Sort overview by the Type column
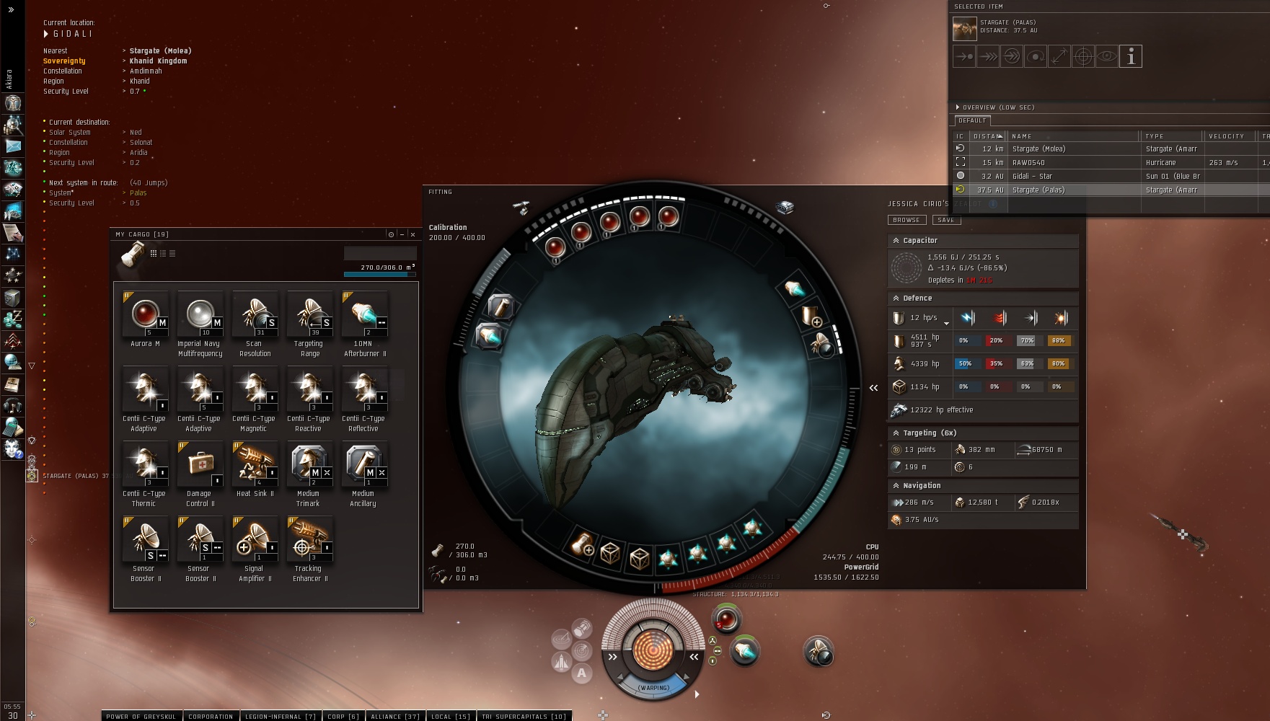The height and width of the screenshot is (721, 1270). point(1171,136)
